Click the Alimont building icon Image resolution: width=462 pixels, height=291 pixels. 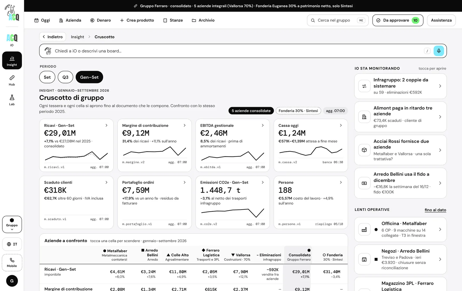pyautogui.click(x=364, y=117)
